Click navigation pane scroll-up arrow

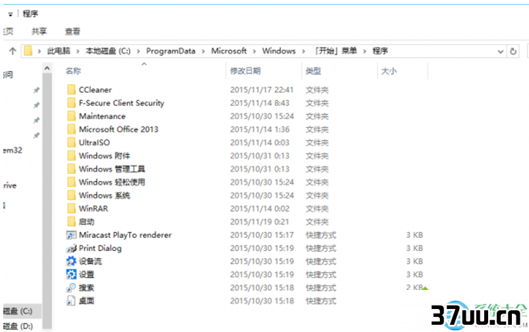(x=47, y=68)
